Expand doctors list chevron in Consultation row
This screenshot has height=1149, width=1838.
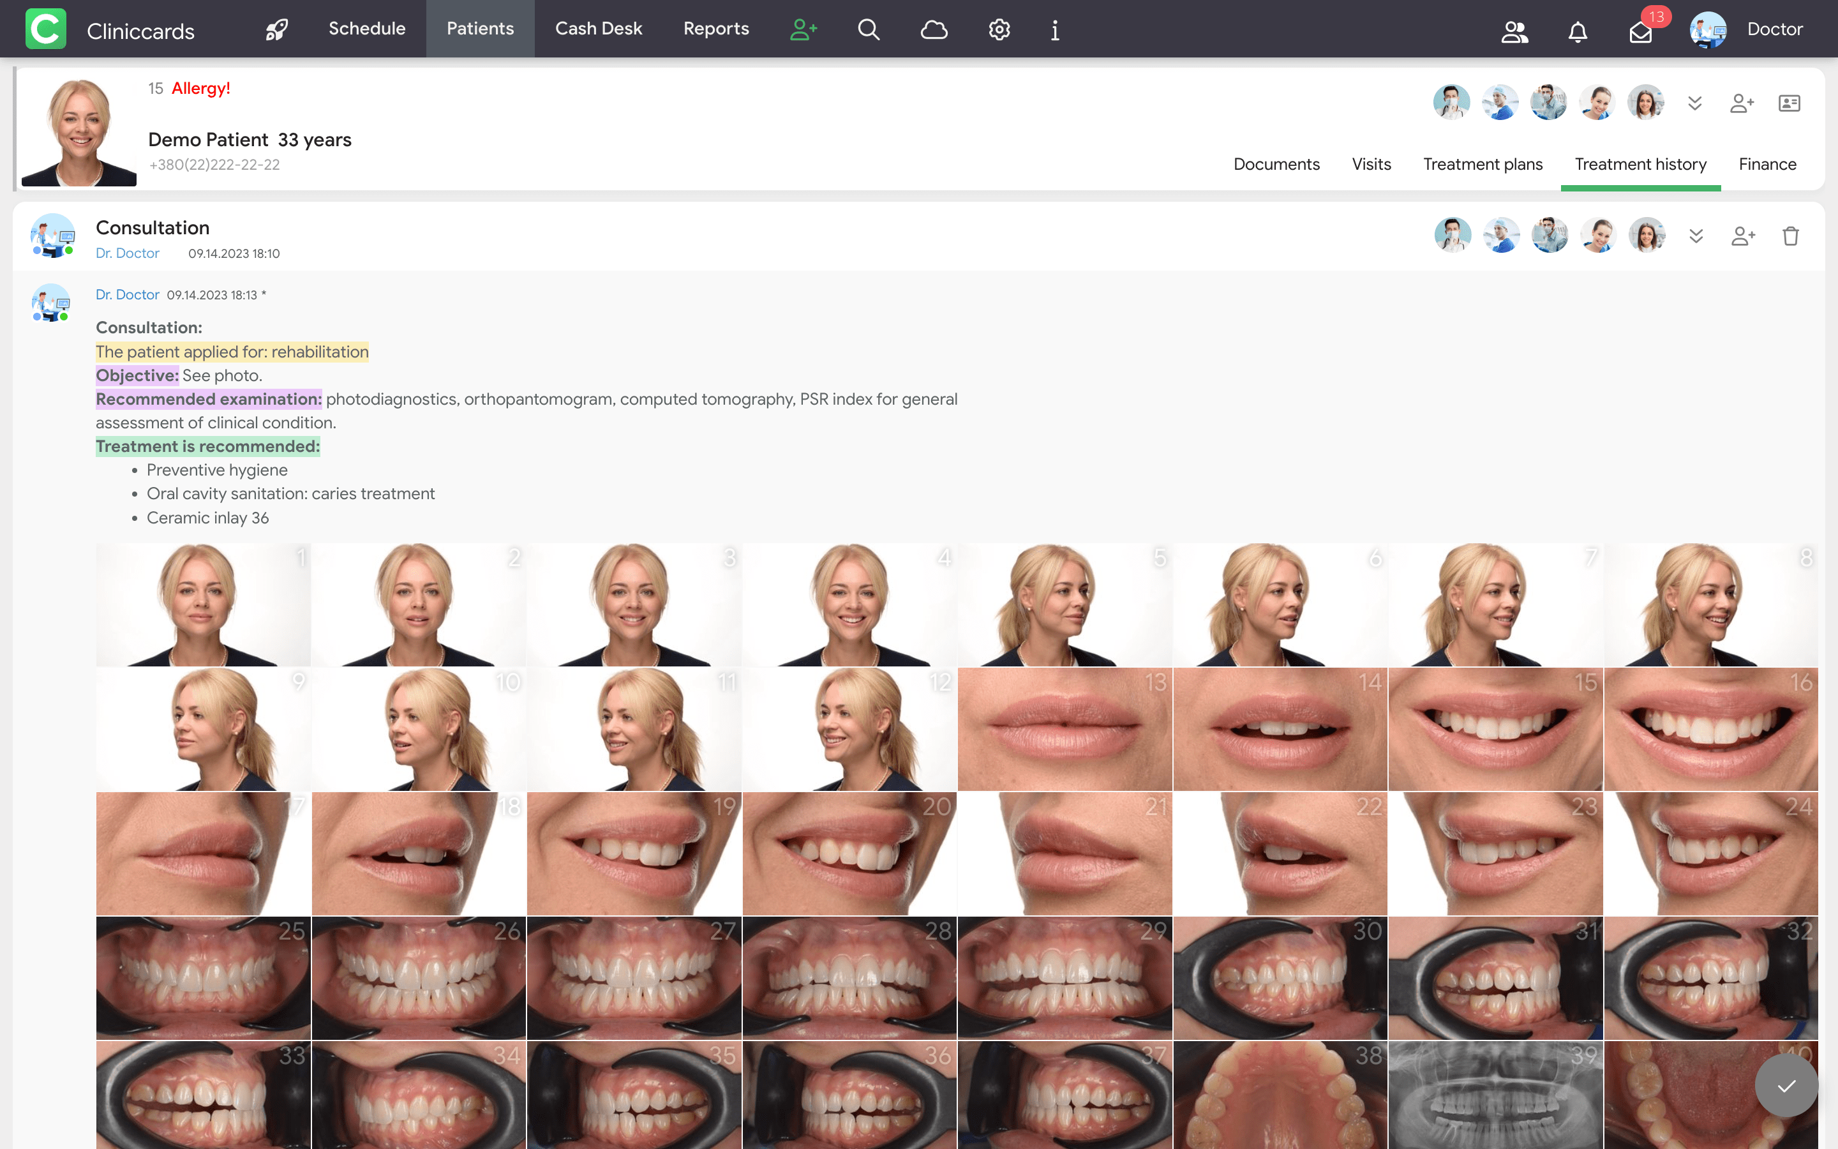coord(1695,236)
